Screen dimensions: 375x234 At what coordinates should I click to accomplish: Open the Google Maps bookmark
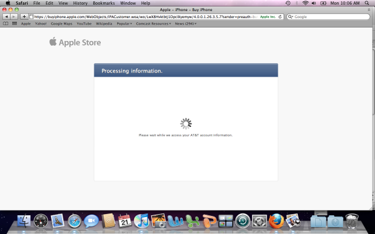(x=62, y=23)
